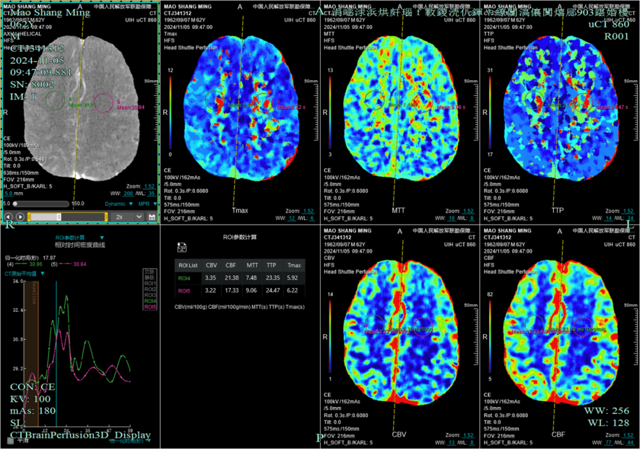Select pink ROI circle on CBF map
640x449 pixels.
pos(583,326)
